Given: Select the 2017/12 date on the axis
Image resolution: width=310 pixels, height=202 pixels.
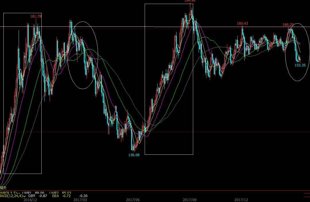Looking at the screenshot, I should [x=241, y=200].
